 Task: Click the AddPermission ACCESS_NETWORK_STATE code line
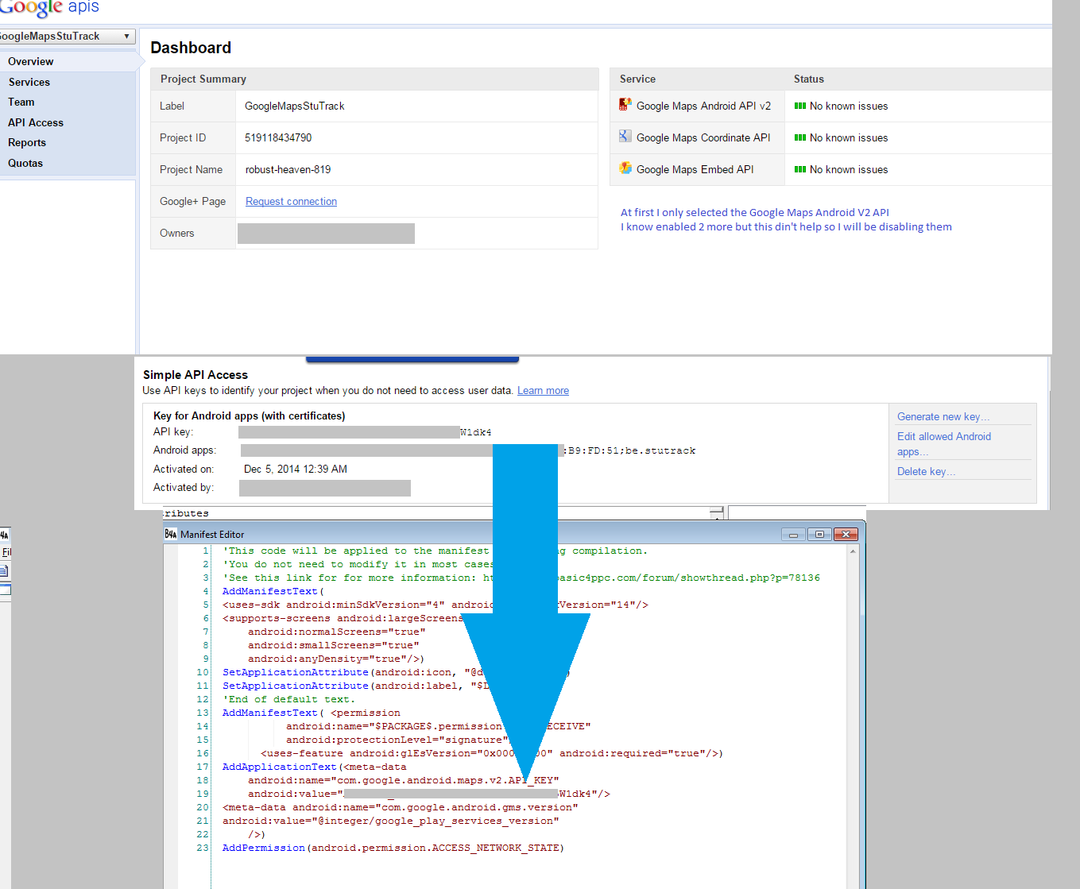point(393,848)
